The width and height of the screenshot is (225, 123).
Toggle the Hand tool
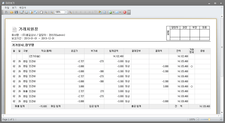coord(41,12)
